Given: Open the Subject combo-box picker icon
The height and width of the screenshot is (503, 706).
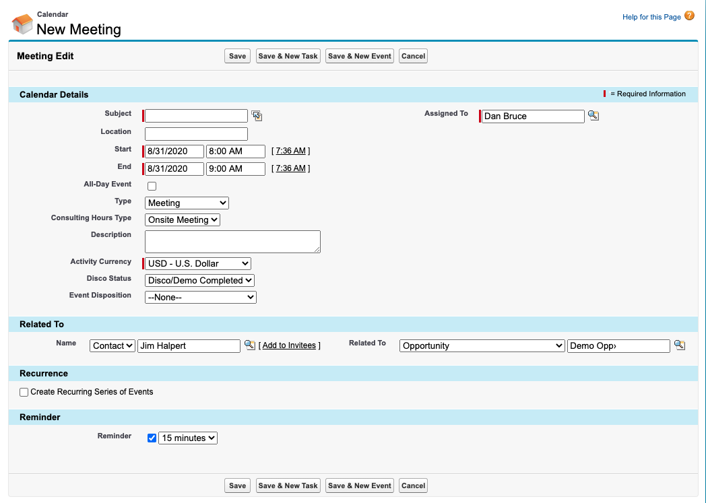Looking at the screenshot, I should [x=257, y=115].
